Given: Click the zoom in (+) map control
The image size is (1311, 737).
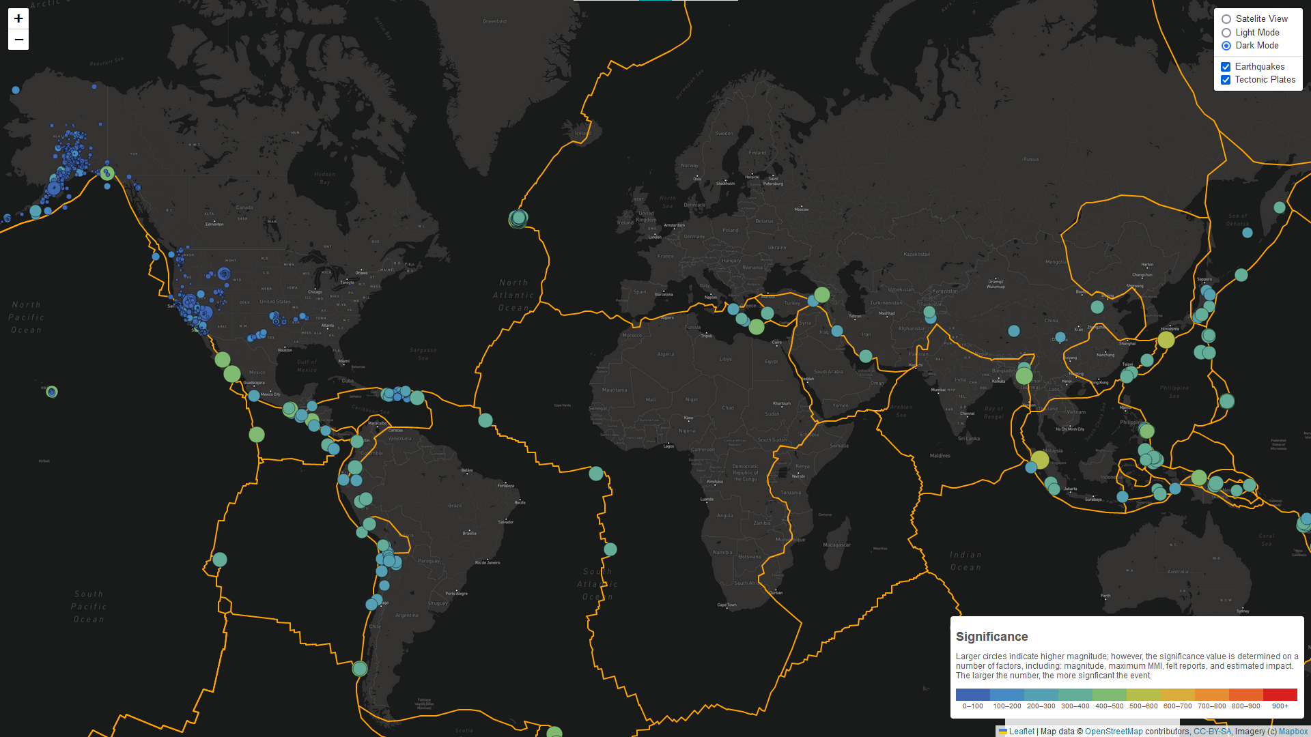Looking at the screenshot, I should [x=18, y=18].
